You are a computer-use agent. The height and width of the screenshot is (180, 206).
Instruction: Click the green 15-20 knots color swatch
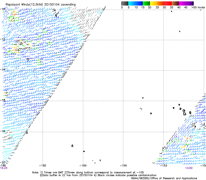click(146, 3)
